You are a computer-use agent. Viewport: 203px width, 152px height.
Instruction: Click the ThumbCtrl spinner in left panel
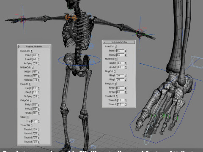point(32,125)
